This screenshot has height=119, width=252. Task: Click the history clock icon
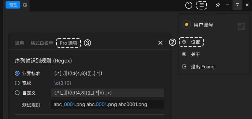[25, 5]
